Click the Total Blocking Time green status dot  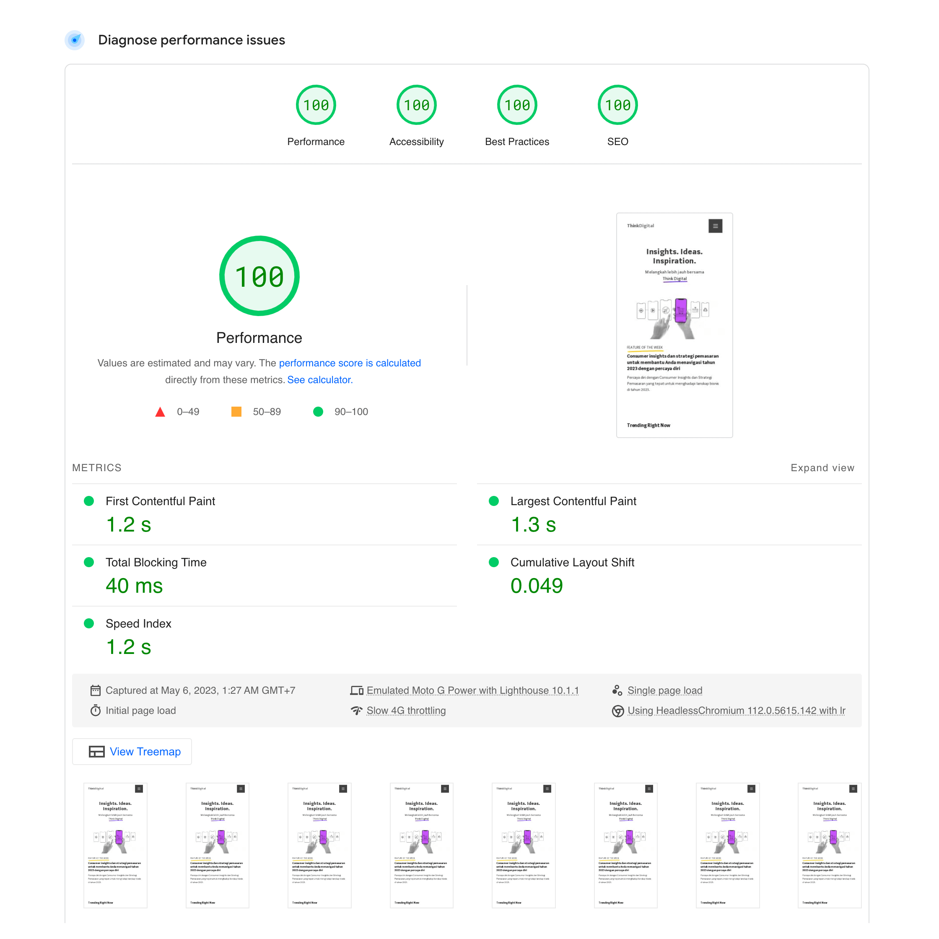pos(89,562)
